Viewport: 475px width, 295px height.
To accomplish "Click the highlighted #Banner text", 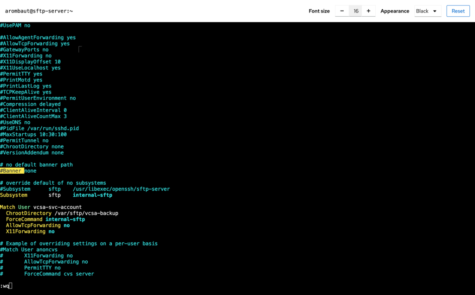I will [12, 171].
